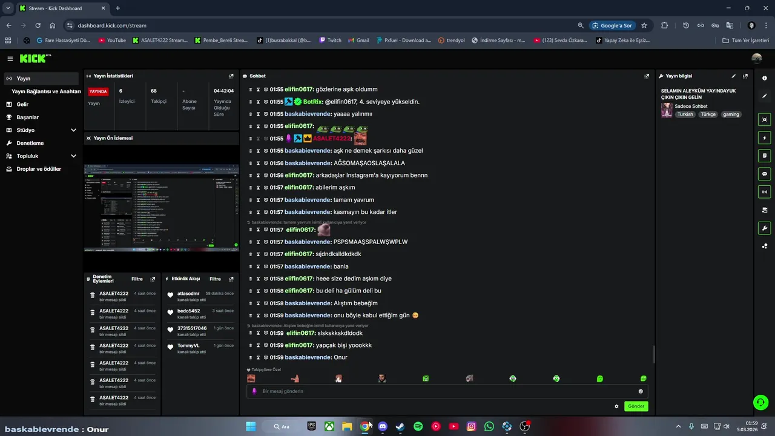This screenshot has height=436, width=775.
Task: Delete the 'Alıştım bebeğim' chat message
Action: pos(251,303)
